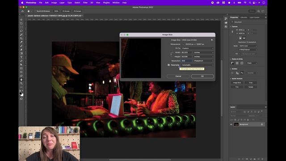Screen dimensions: 286x161
Task: Click the landscape orientation icon in Canvas
Action: point(244,38)
